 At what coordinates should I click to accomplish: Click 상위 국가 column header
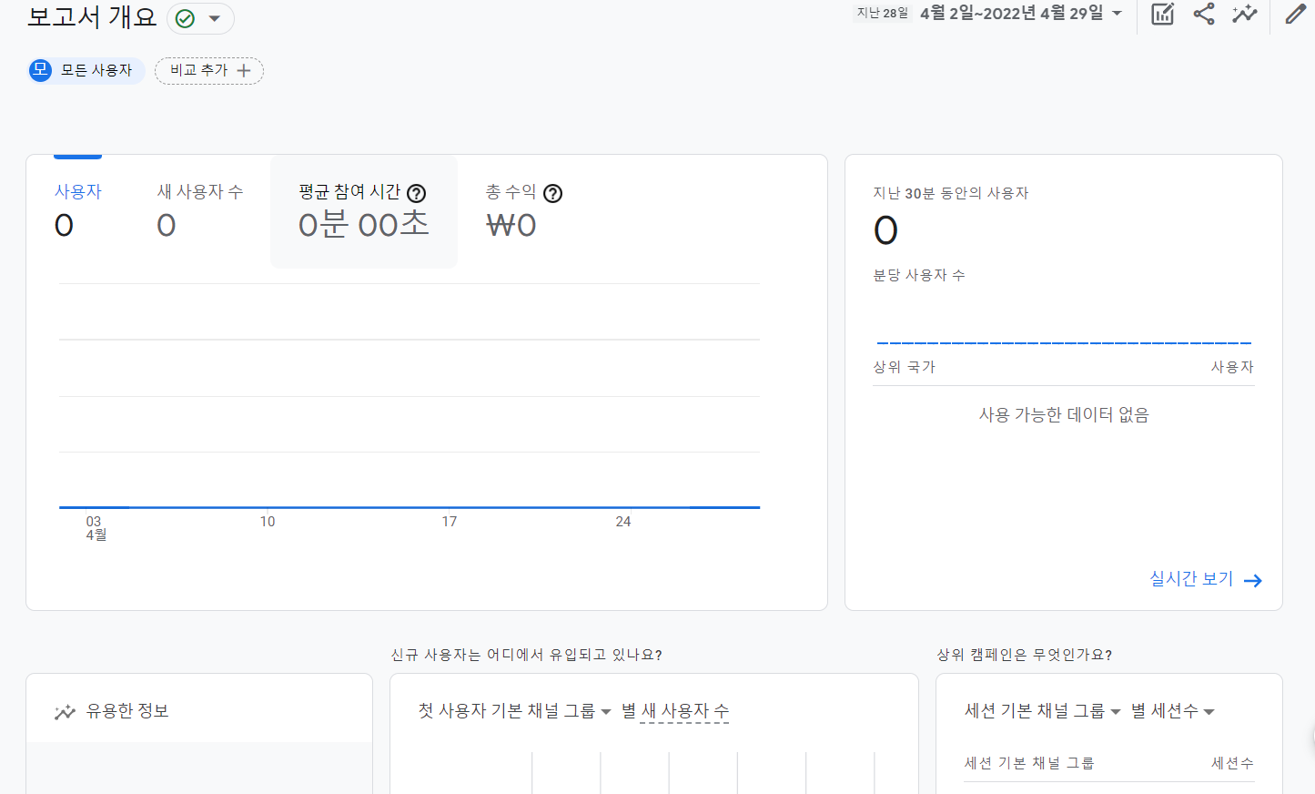[904, 367]
